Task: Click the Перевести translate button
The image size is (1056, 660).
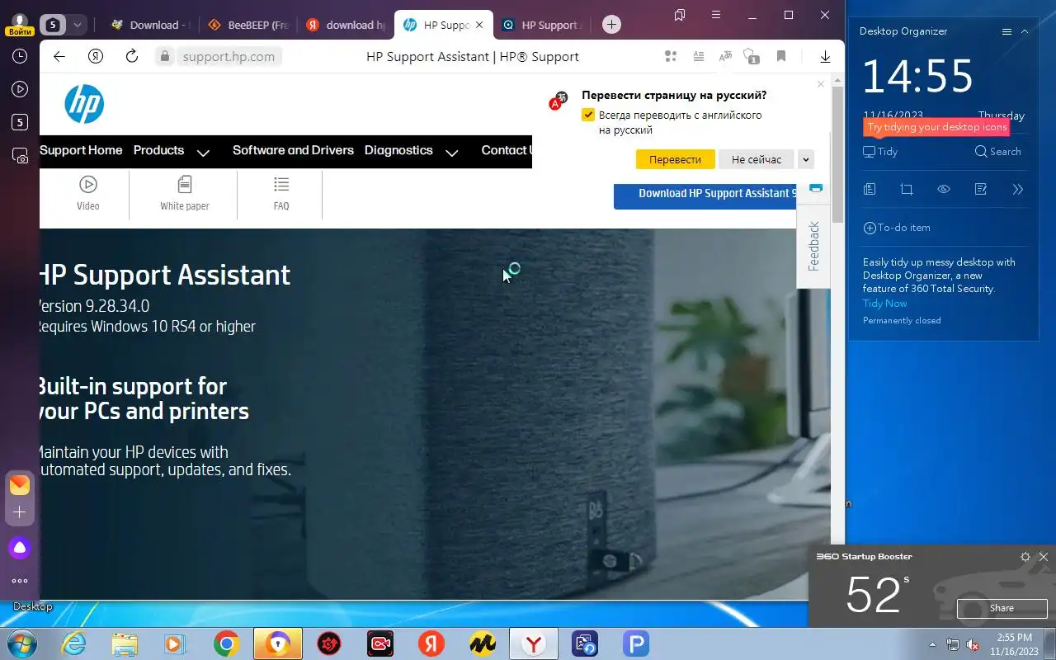Action: click(675, 159)
